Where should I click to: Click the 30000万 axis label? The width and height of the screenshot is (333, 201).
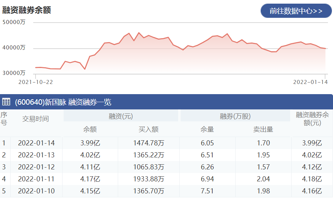(x=14, y=73)
